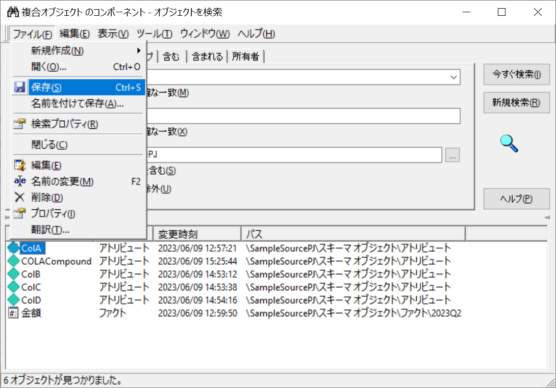This screenshot has width=556, height=388.
Task: Click the 今すぐ検索 button
Action: pos(516,74)
